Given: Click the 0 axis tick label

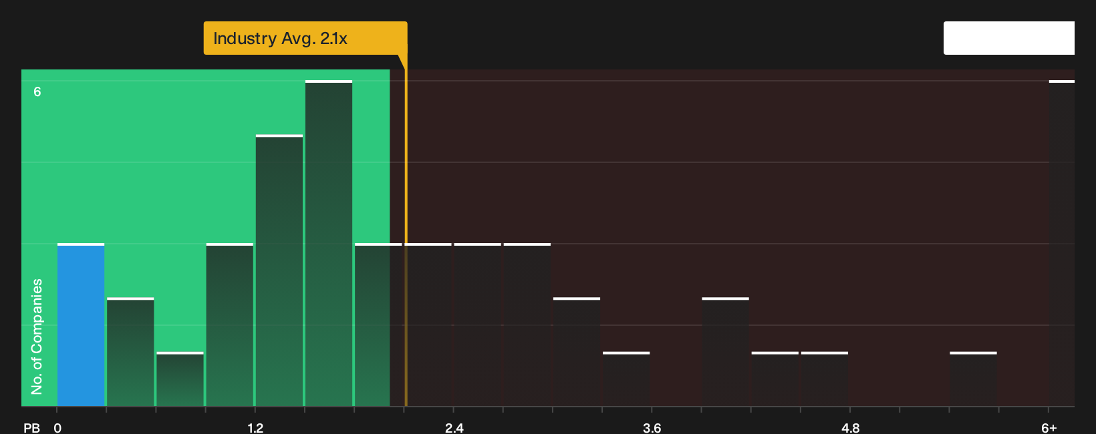Looking at the screenshot, I should (57, 427).
